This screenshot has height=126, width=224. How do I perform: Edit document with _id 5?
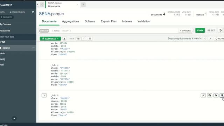[203, 95]
